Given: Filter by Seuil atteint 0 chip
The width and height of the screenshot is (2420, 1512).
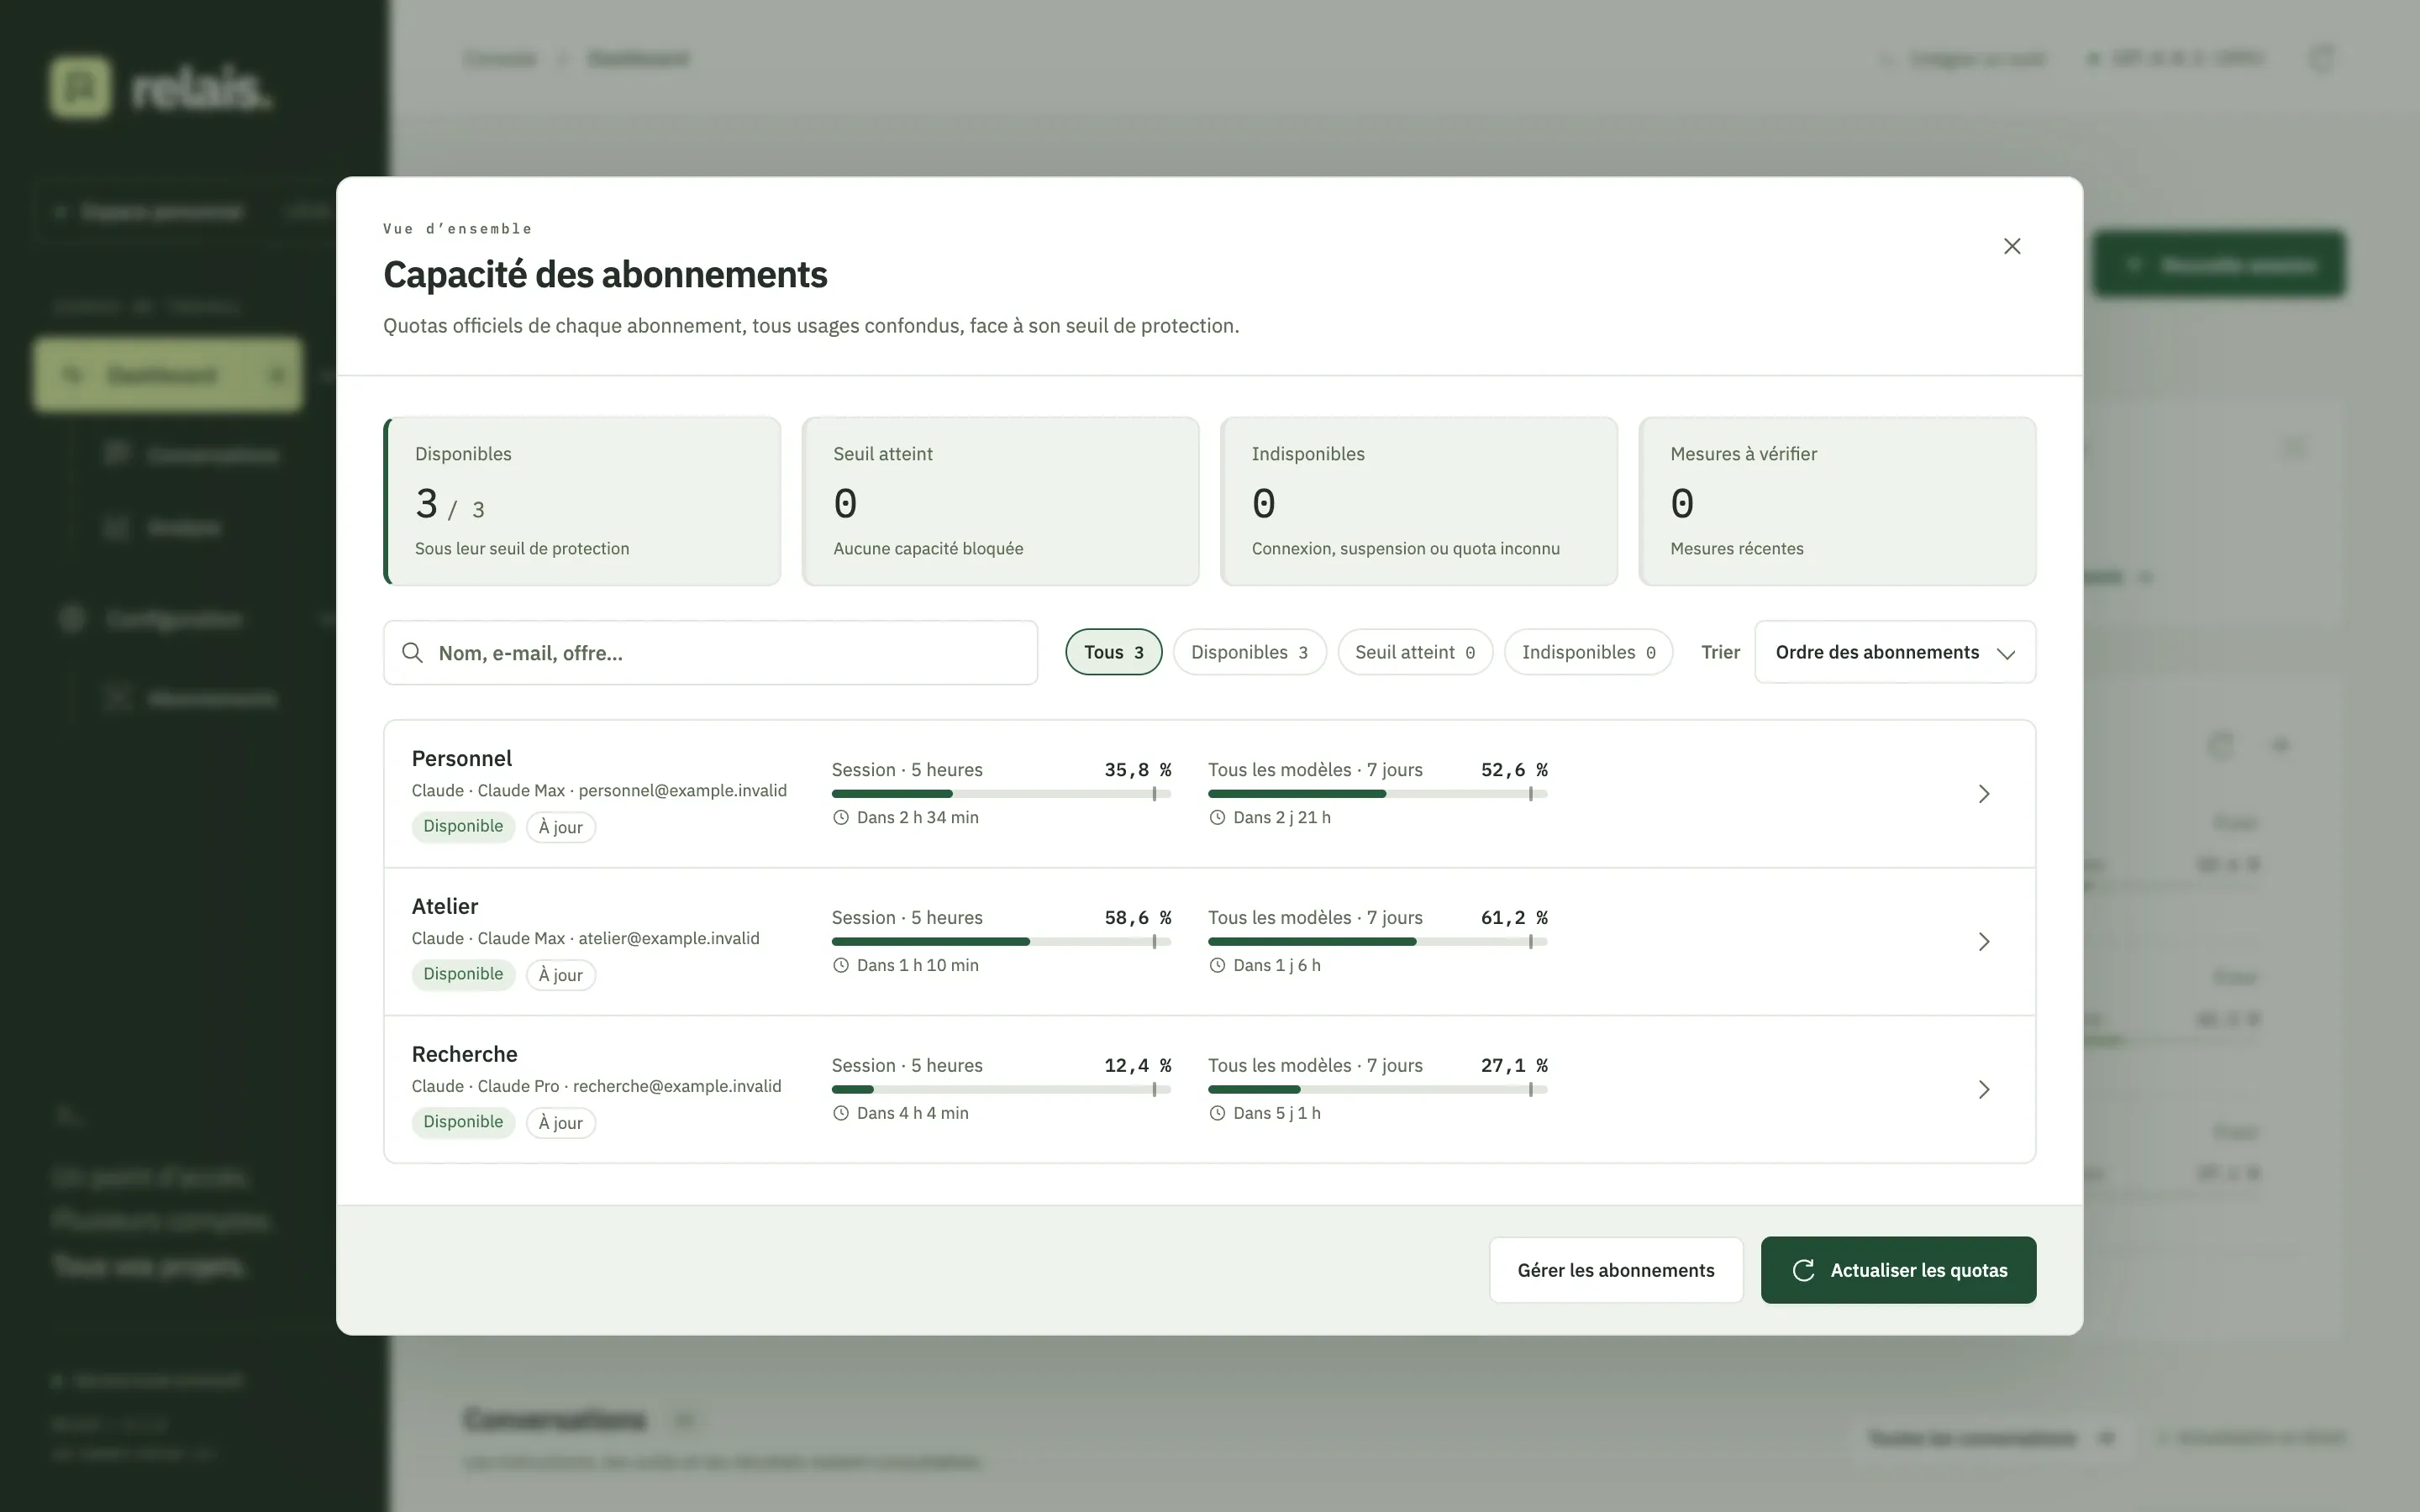Looking at the screenshot, I should (1415, 652).
